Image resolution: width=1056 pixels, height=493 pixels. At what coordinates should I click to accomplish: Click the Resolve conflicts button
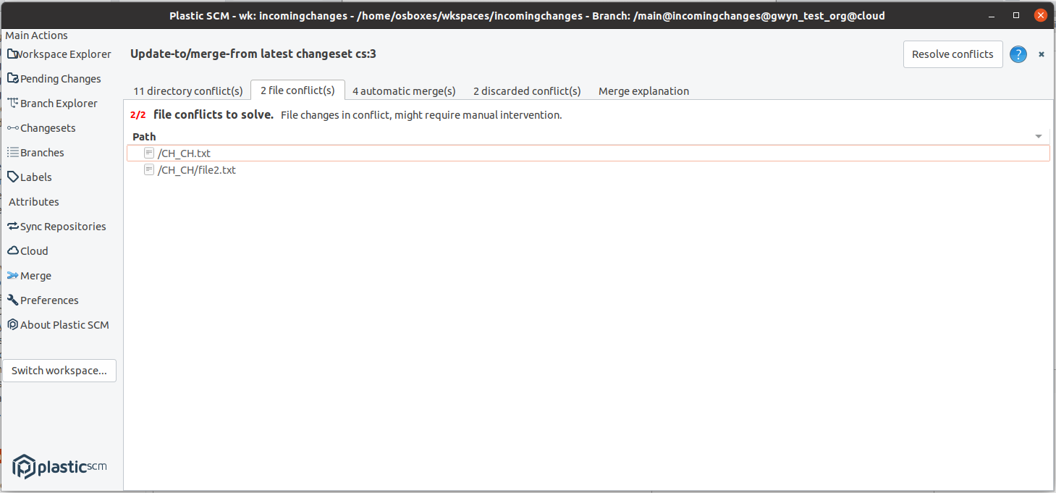coord(952,54)
